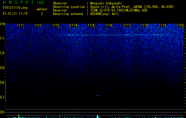
Task: Click the Receiving antenna label
Action: click(x=68, y=14)
